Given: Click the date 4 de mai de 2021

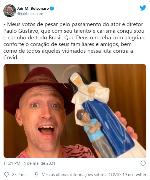Looking at the screenshot, I should pos(39,163).
